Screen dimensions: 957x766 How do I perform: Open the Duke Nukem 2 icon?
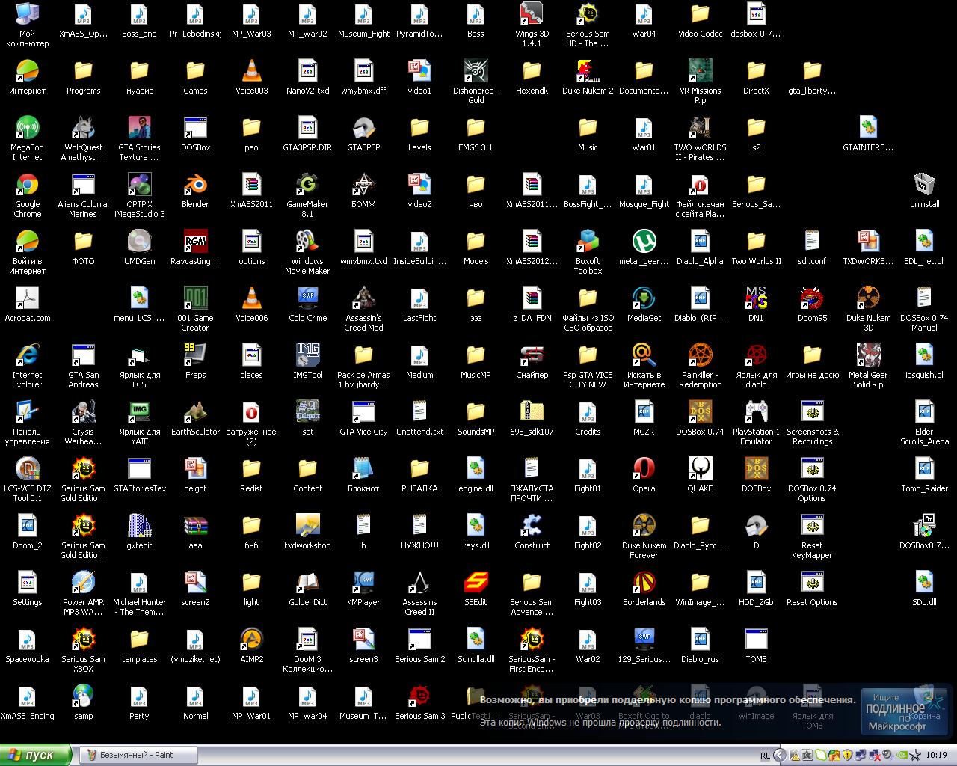(588, 70)
